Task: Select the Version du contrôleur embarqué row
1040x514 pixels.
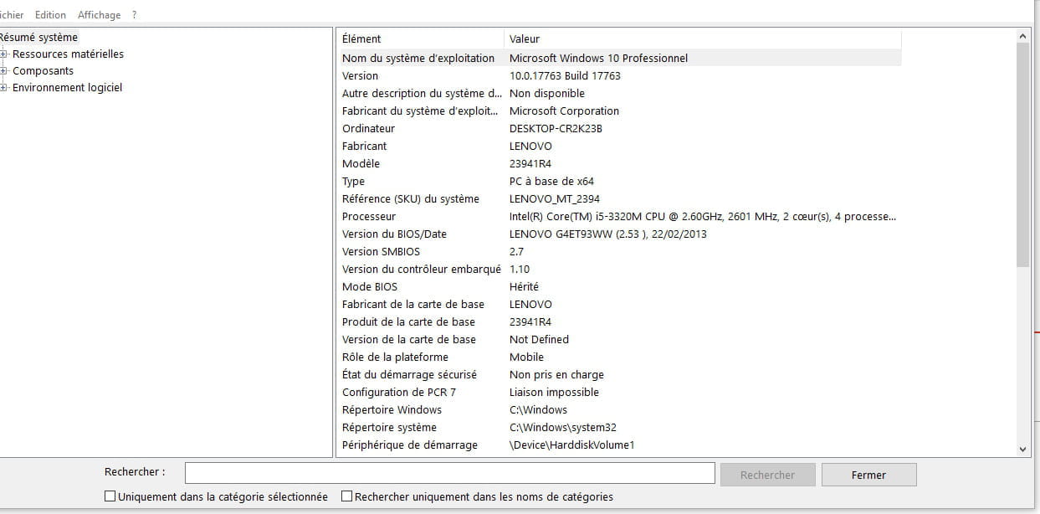Action: tap(619, 269)
